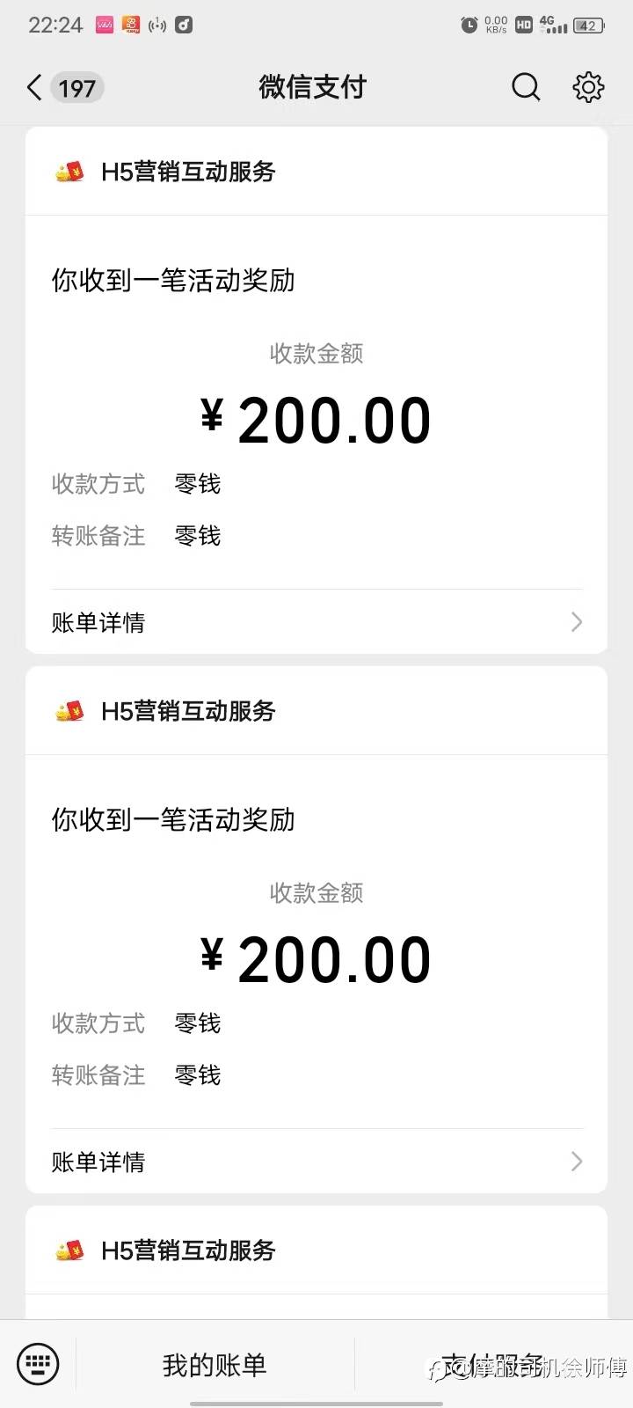Viewport: 633px width, 1408px height.
Task: Switch to keyboard input icon
Action: pos(38,1364)
